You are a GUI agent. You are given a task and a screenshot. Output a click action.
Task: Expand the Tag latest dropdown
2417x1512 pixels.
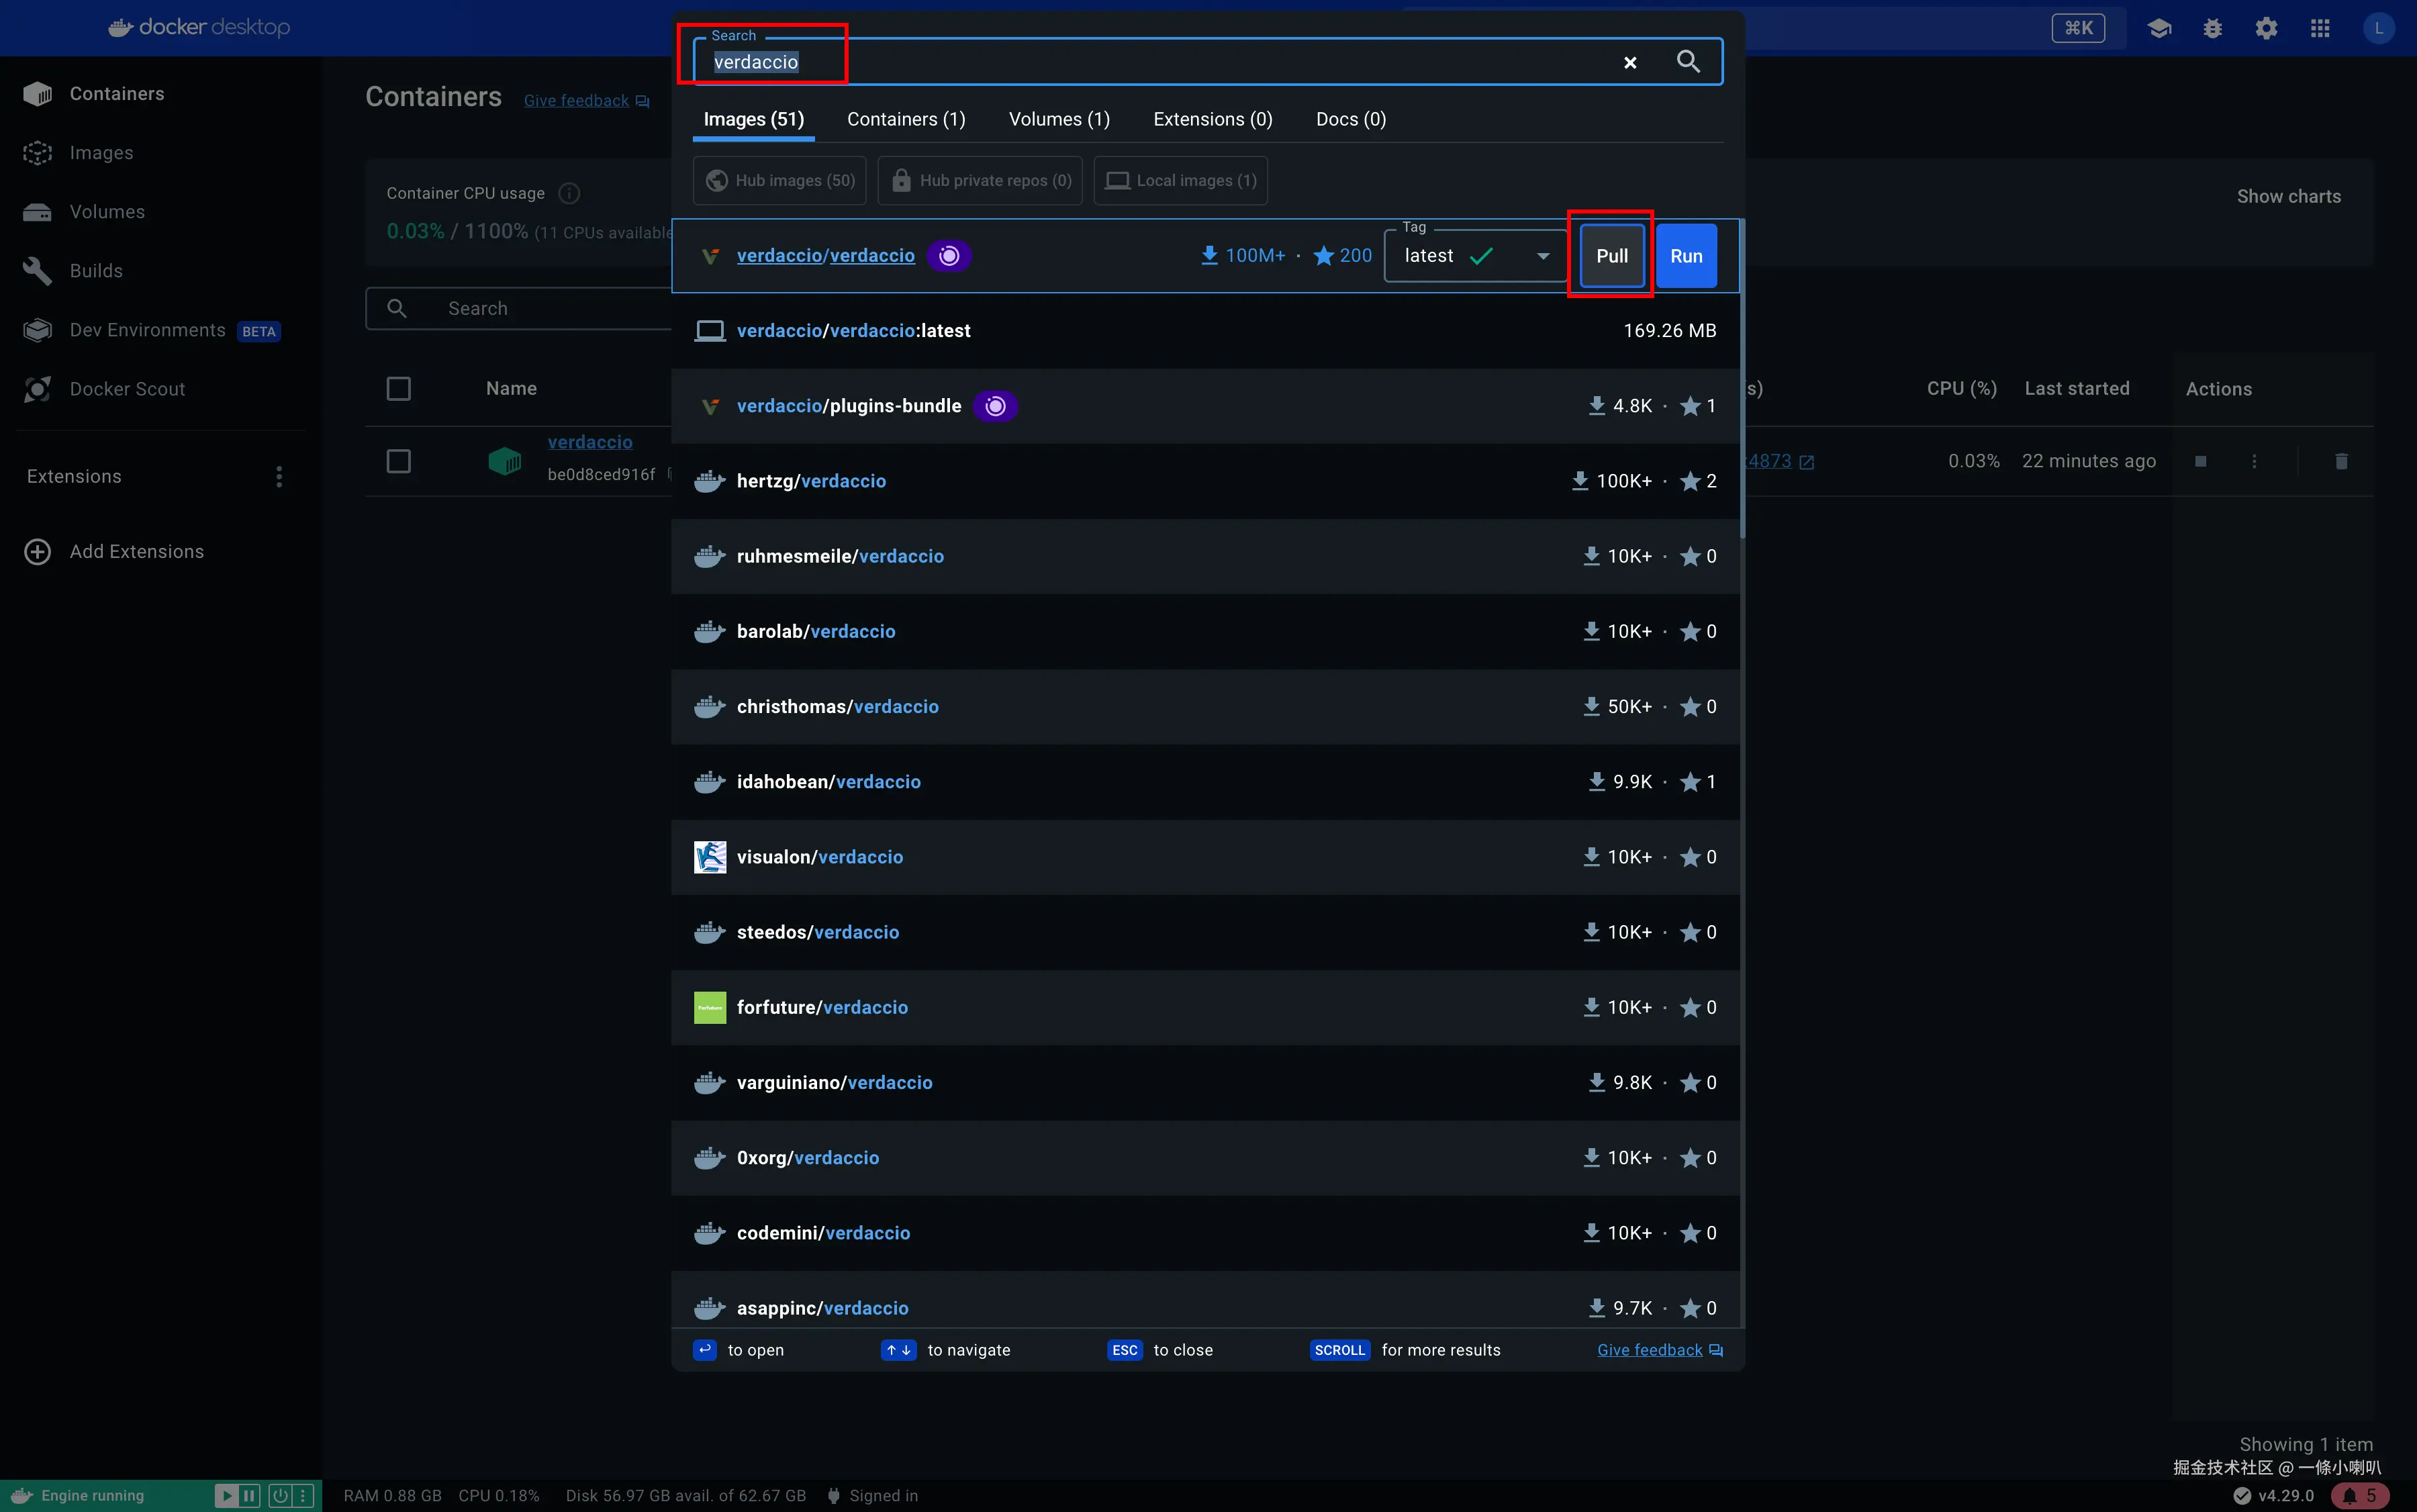1542,256
